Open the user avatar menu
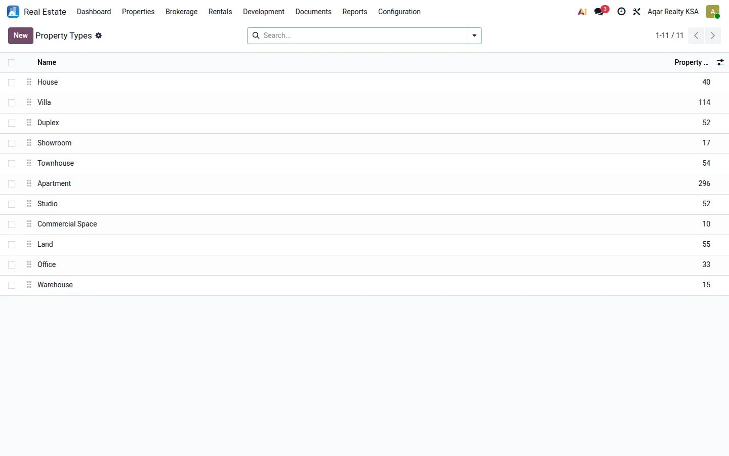Screen dimensions: 729x456 (713, 12)
